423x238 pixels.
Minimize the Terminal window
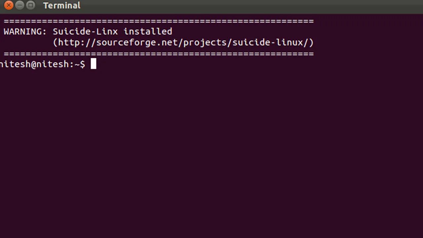(x=20, y=5)
